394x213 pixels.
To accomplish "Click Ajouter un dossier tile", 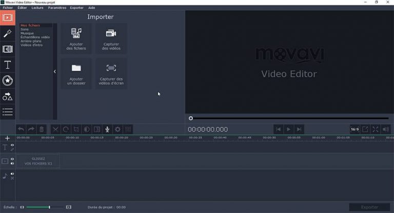I will pos(76,74).
